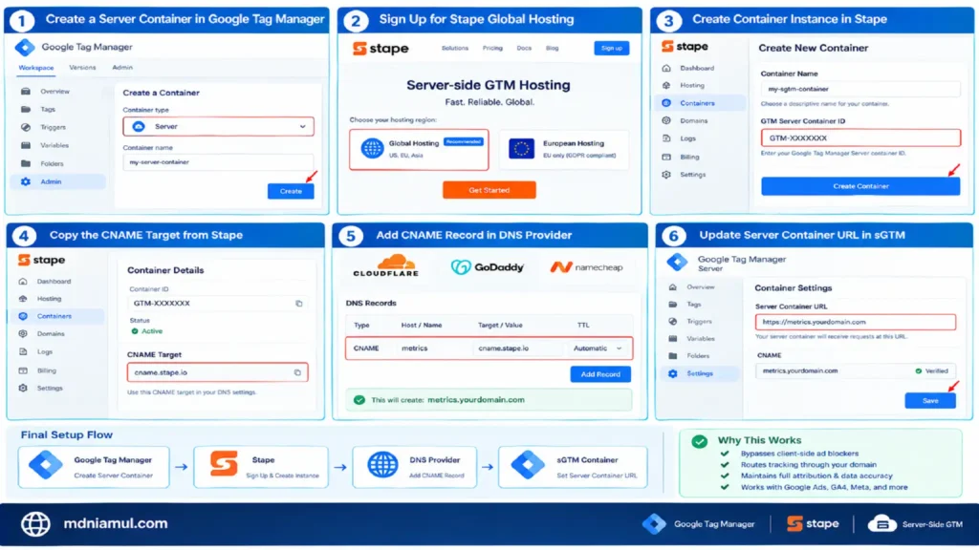Click the Stape logo in the step 2 header
This screenshot has height=550, width=979.
[381, 48]
